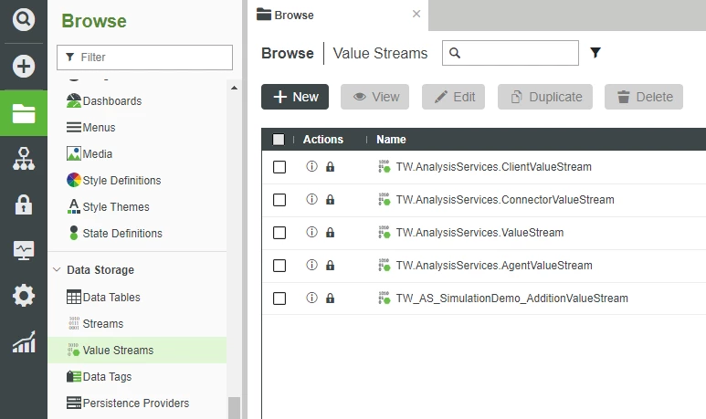706x419 pixels.
Task: Click the info icon for TW.AnalysisServices.ValueStream
Action: click(311, 232)
